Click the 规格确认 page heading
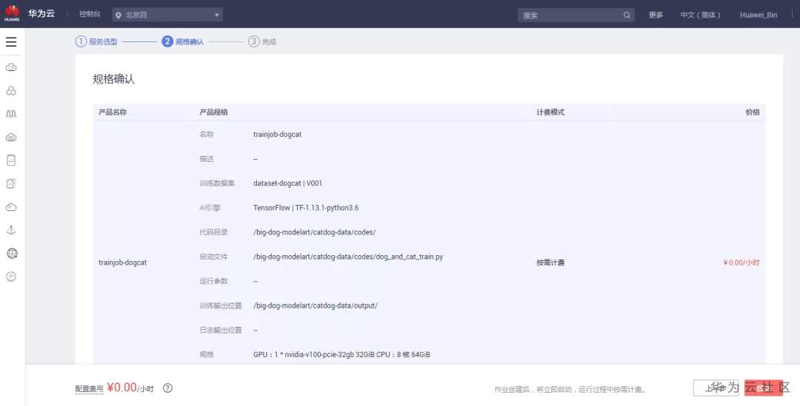This screenshot has height=406, width=800. coord(114,79)
